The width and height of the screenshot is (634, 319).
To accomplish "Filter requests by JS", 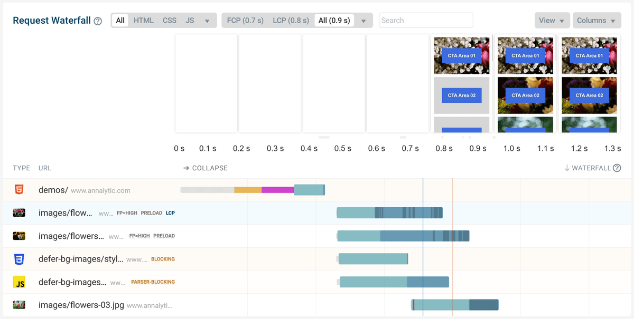I will click(x=190, y=21).
